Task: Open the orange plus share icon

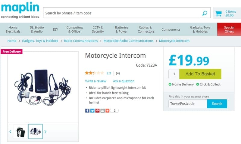Action: [x=108, y=110]
